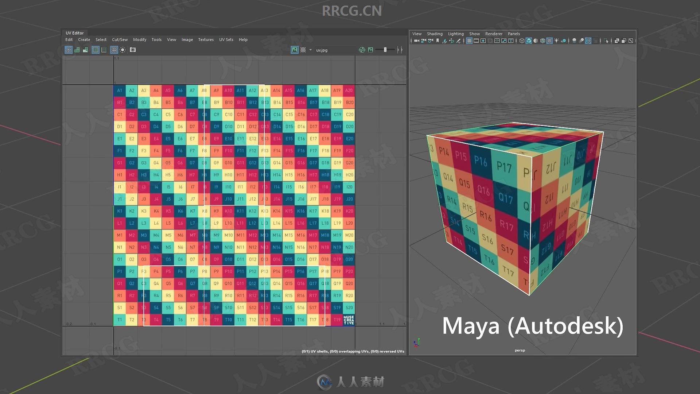Toggle textured display icon in viewport

point(549,41)
